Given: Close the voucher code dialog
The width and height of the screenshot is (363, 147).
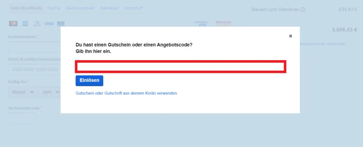Looking at the screenshot, I should tap(291, 36).
